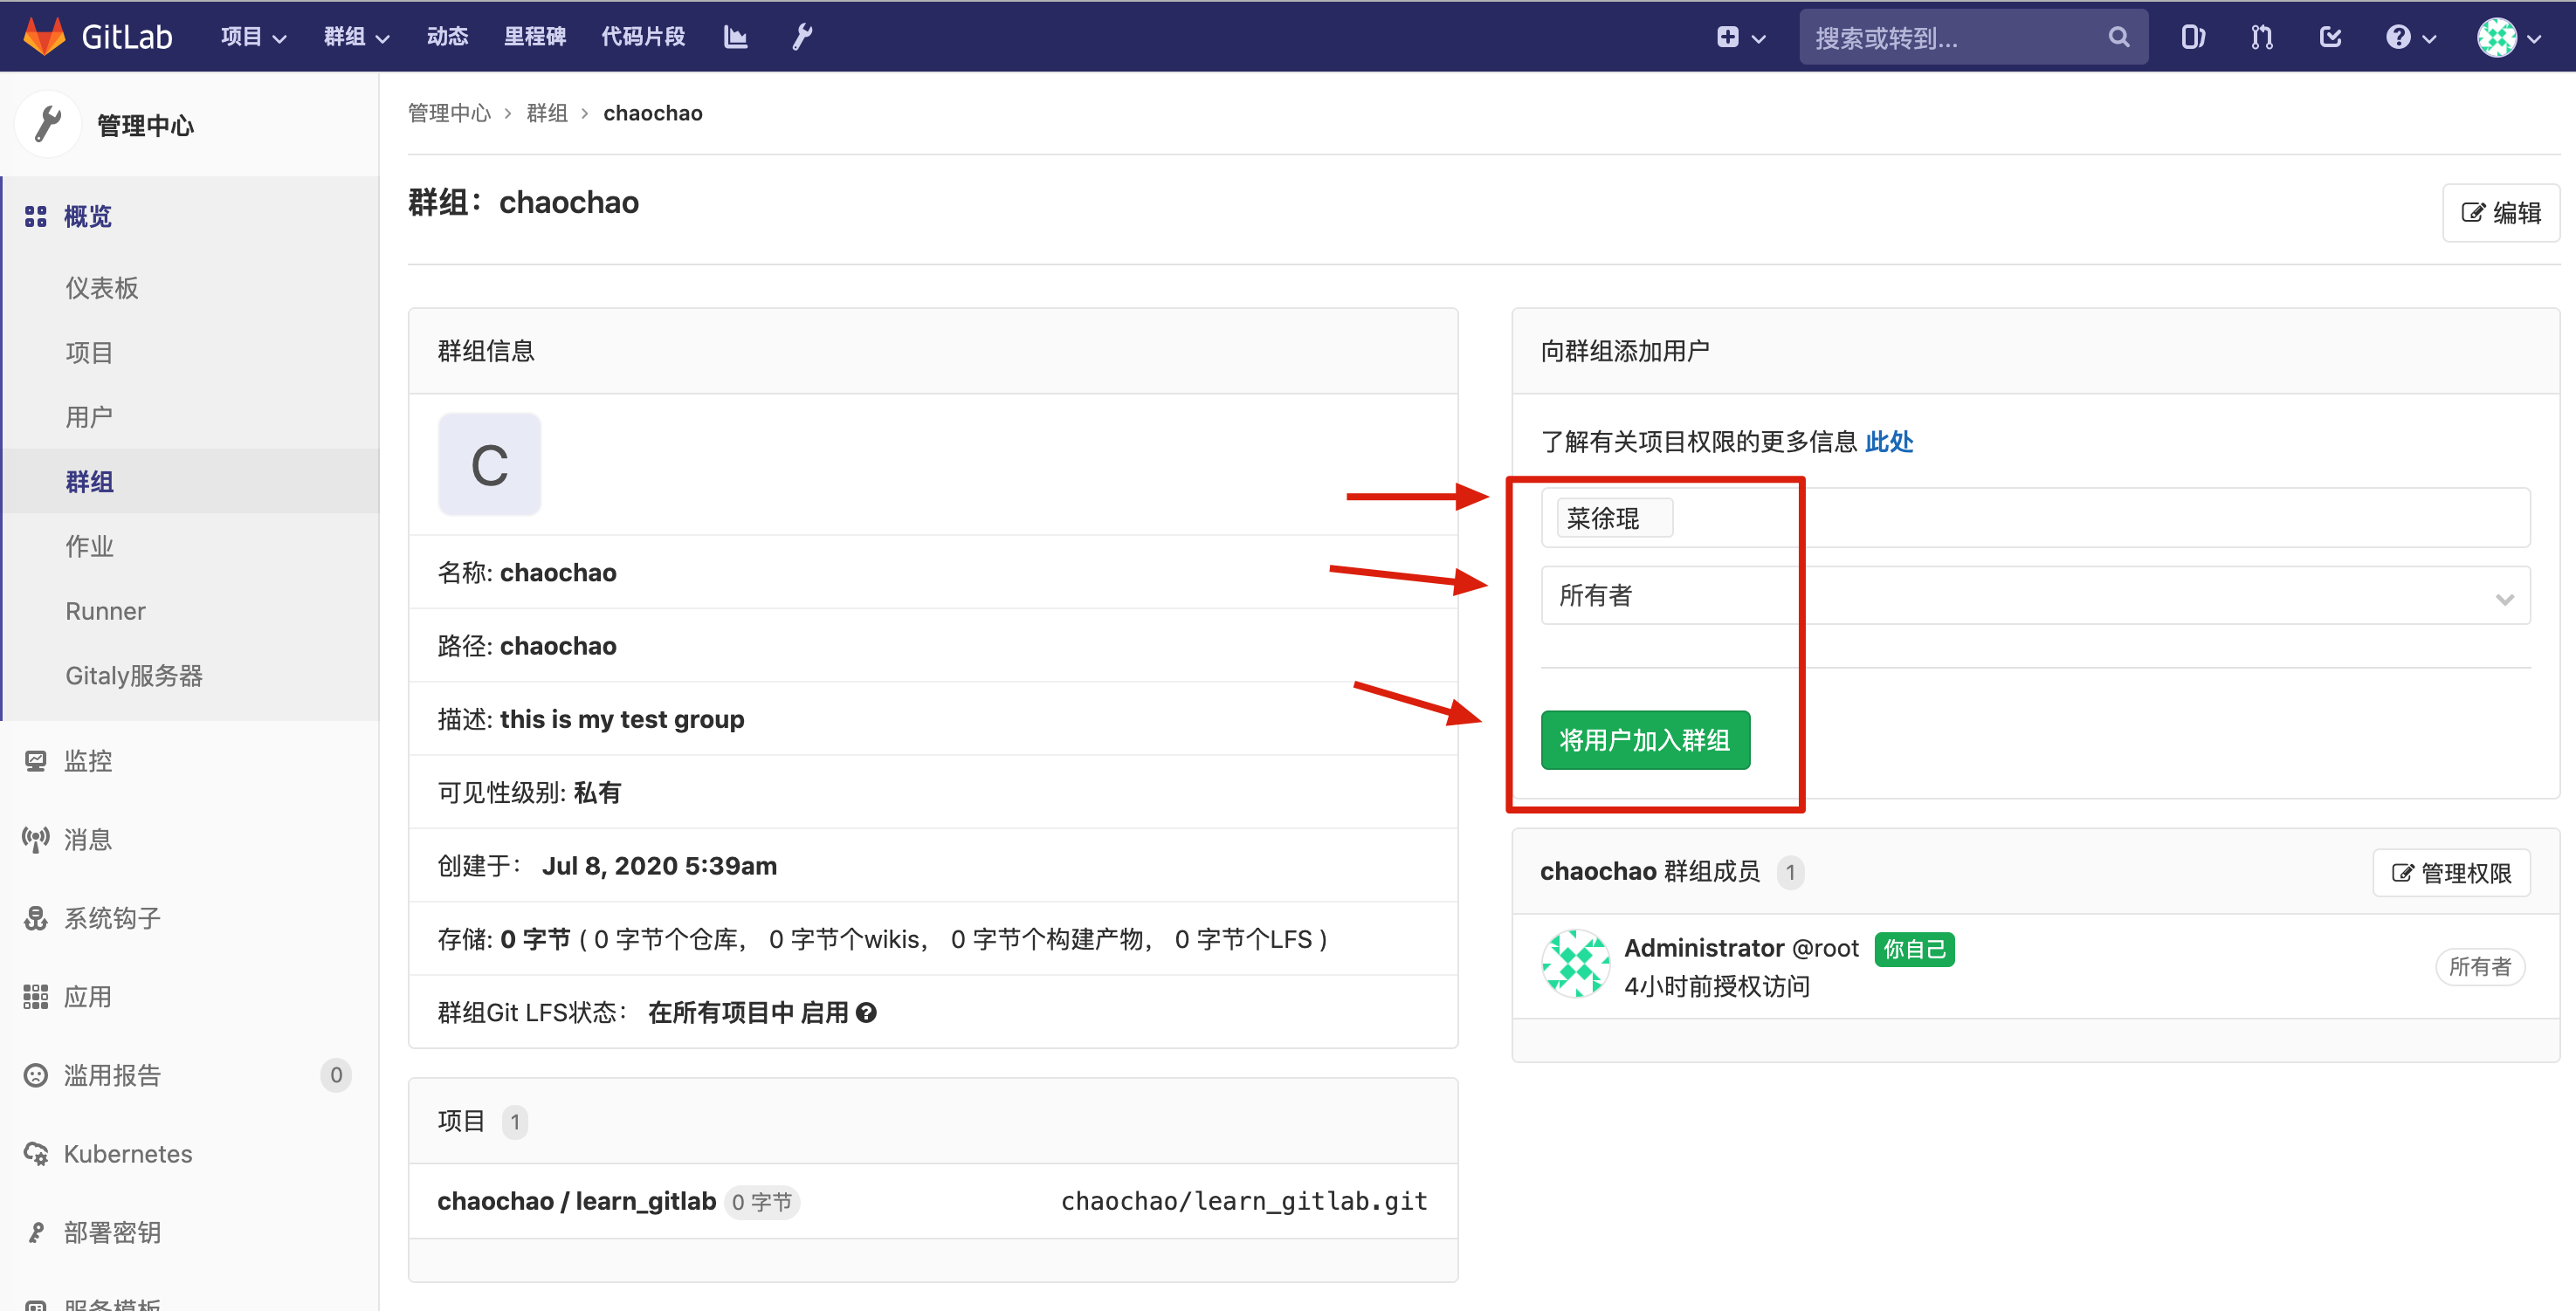
Task: Open 代码片段 in the top navbar
Action: (643, 37)
